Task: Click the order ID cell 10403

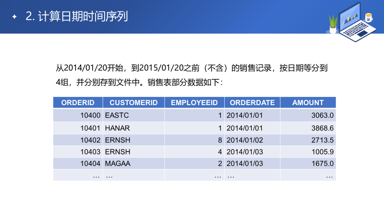Action: (x=90, y=152)
